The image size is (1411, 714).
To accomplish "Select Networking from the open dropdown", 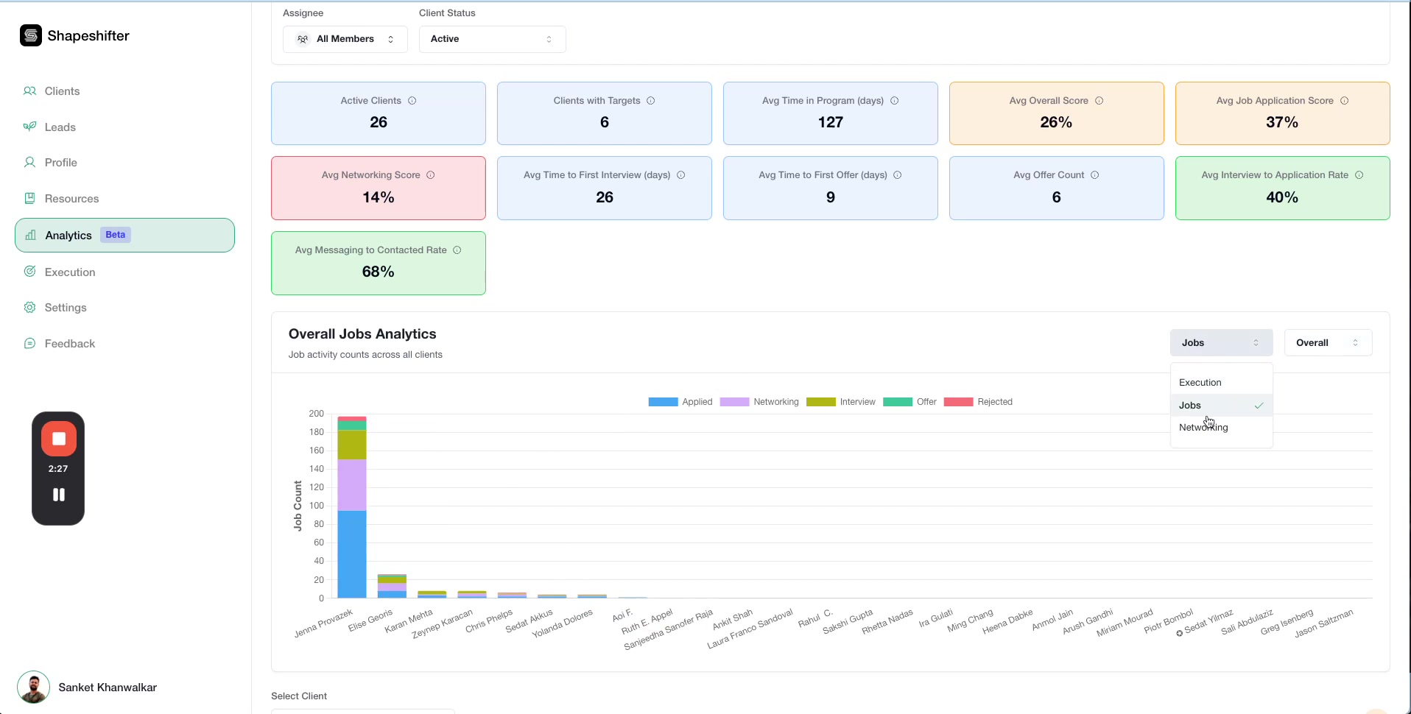I will pos(1203,427).
